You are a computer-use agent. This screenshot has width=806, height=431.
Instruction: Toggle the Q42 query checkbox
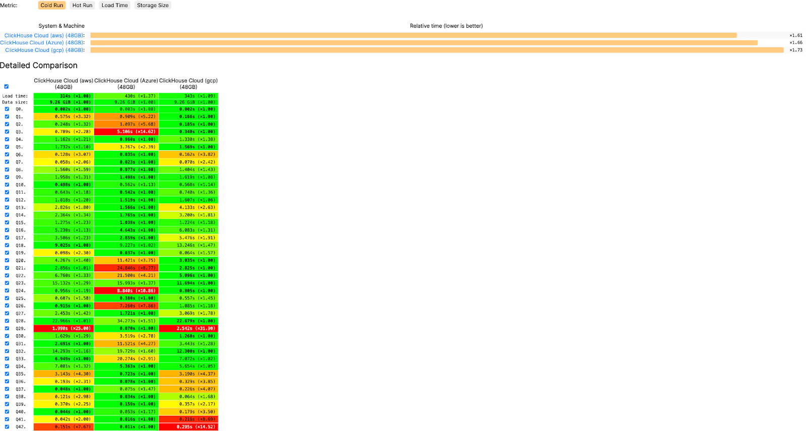(7, 426)
